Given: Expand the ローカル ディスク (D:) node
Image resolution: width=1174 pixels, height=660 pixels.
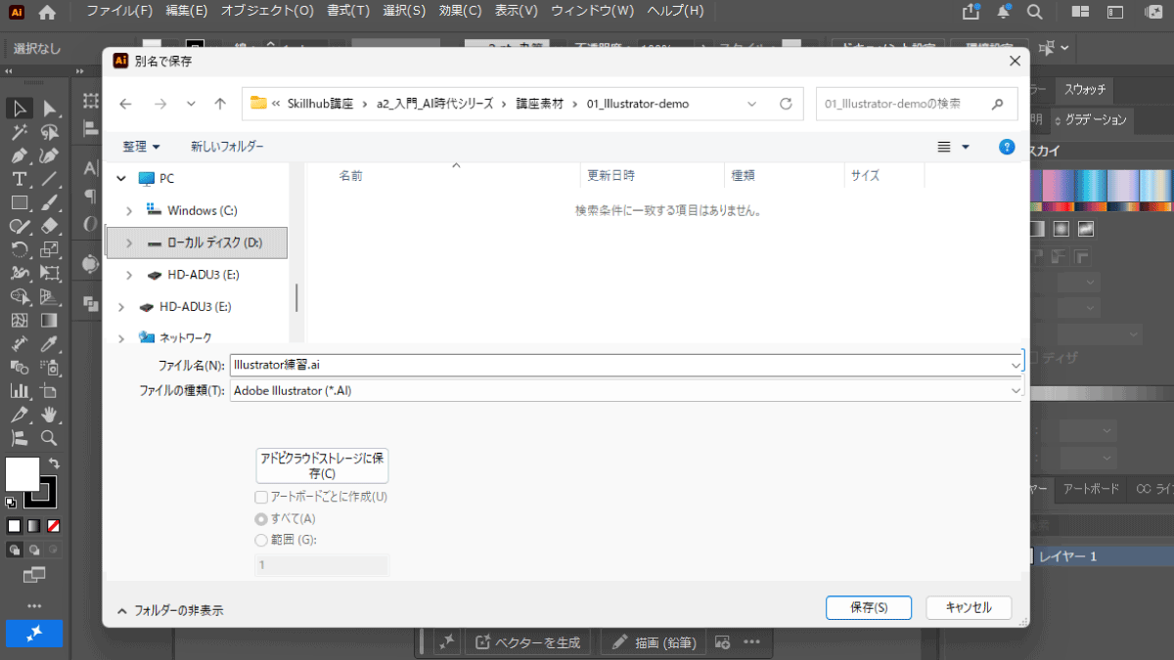Looking at the screenshot, I should pyautogui.click(x=129, y=242).
